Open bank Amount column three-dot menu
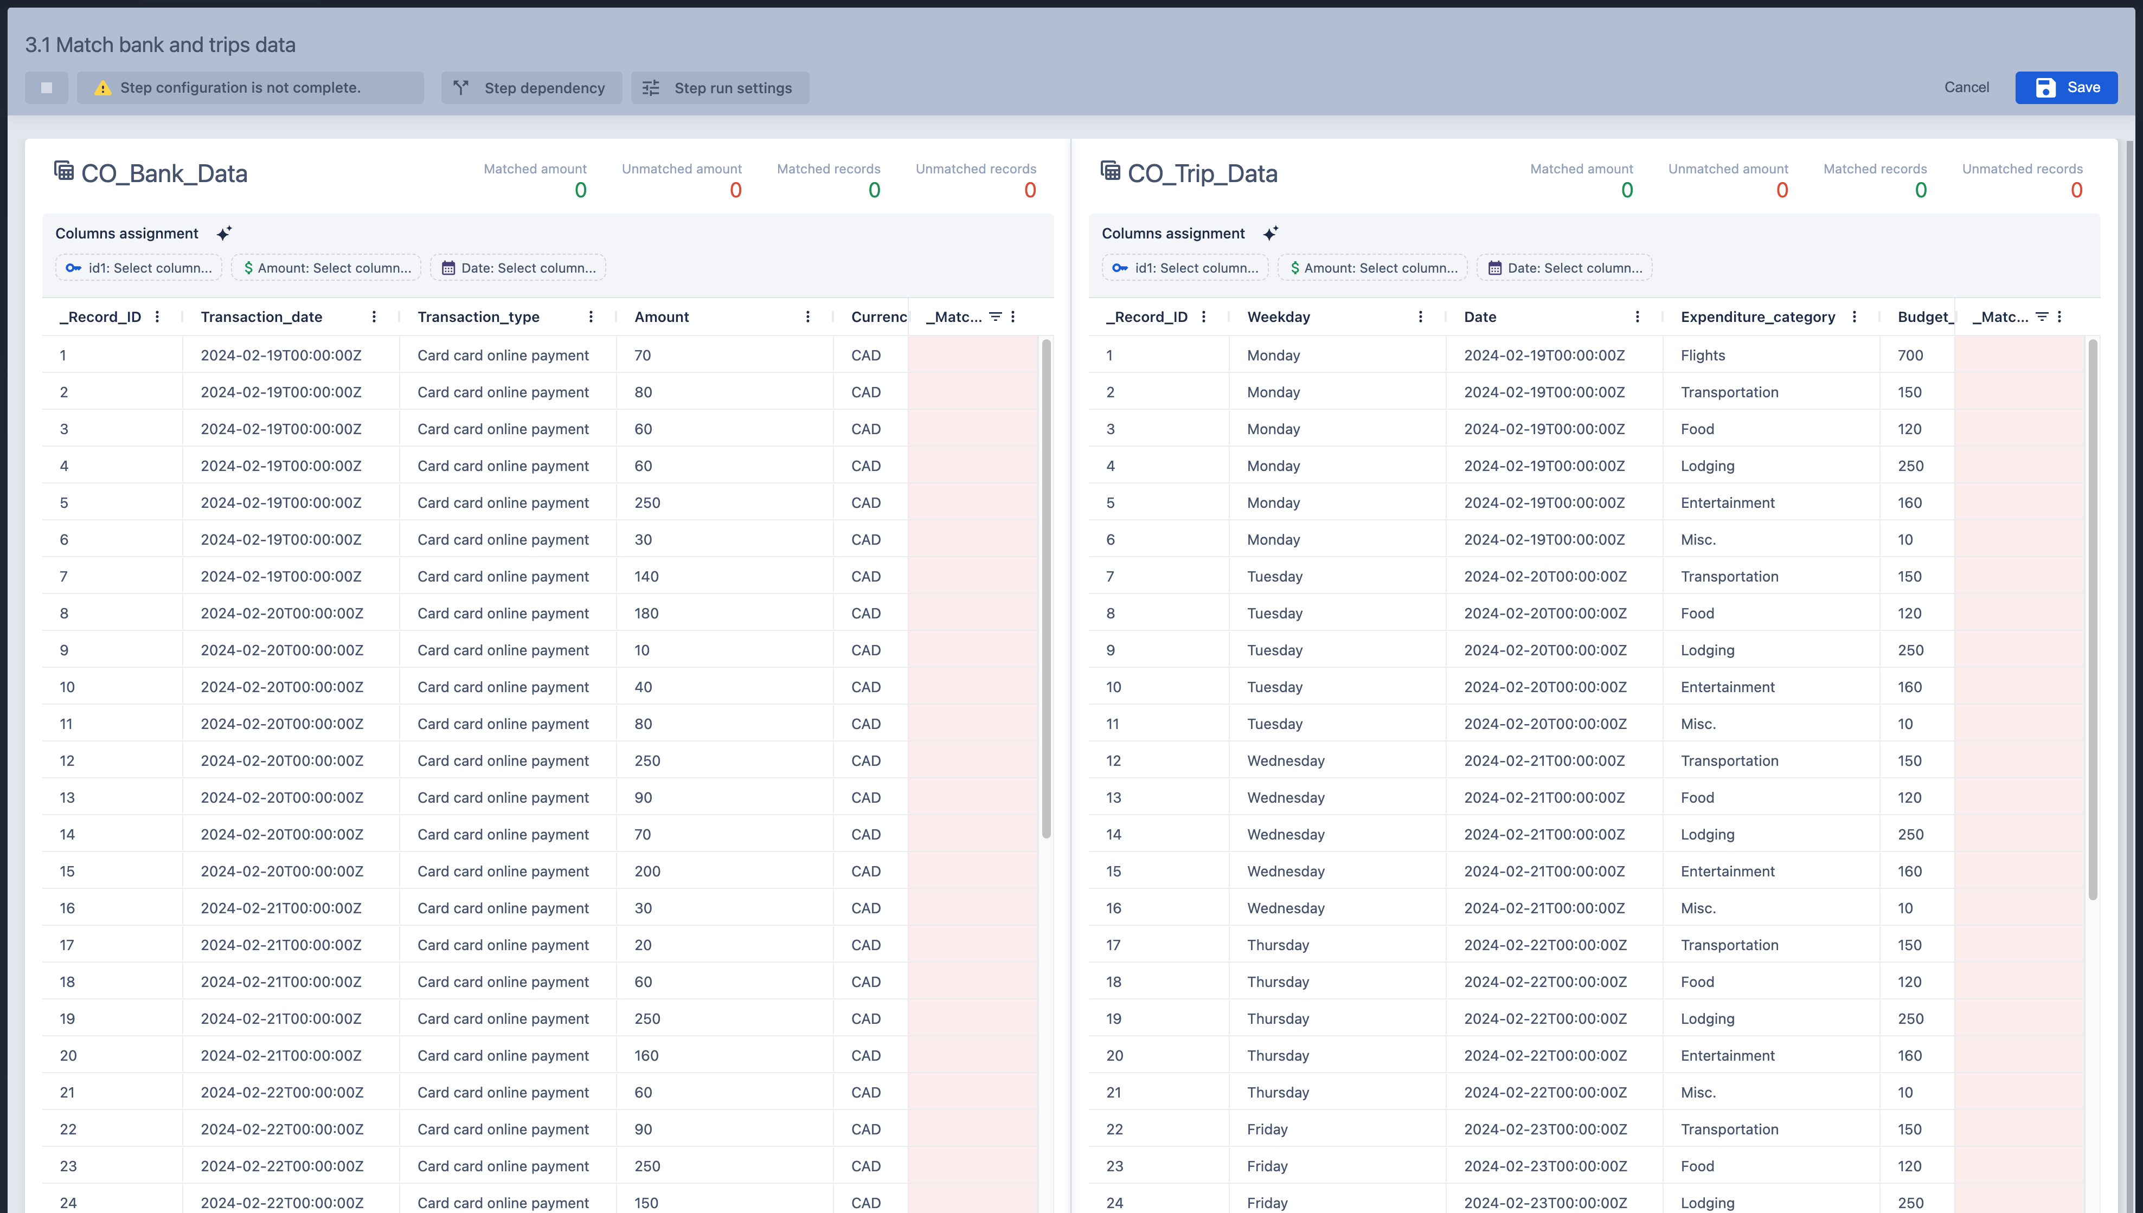 click(x=807, y=317)
